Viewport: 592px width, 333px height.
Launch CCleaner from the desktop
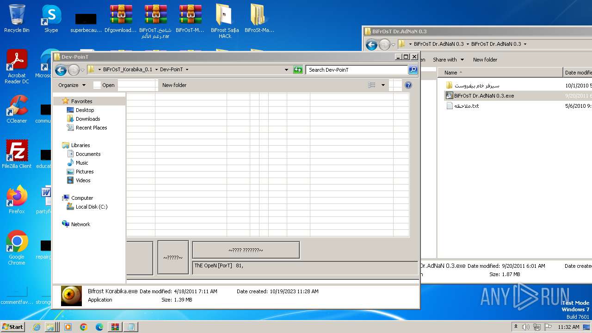coord(17,109)
